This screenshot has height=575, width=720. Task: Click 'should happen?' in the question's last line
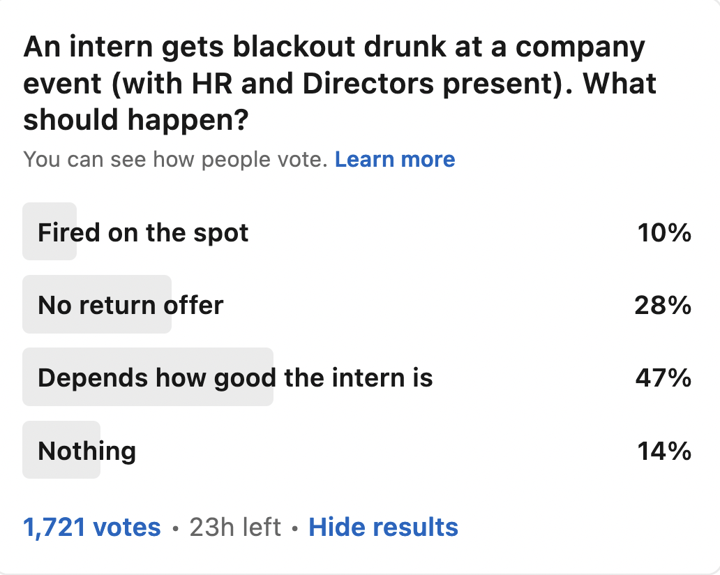(x=136, y=120)
